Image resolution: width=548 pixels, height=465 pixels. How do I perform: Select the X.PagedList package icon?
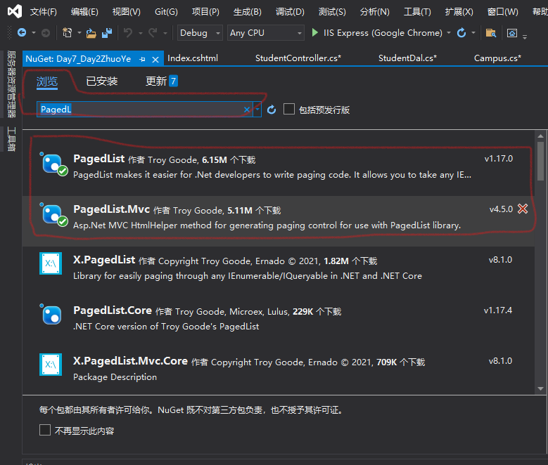pos(51,263)
